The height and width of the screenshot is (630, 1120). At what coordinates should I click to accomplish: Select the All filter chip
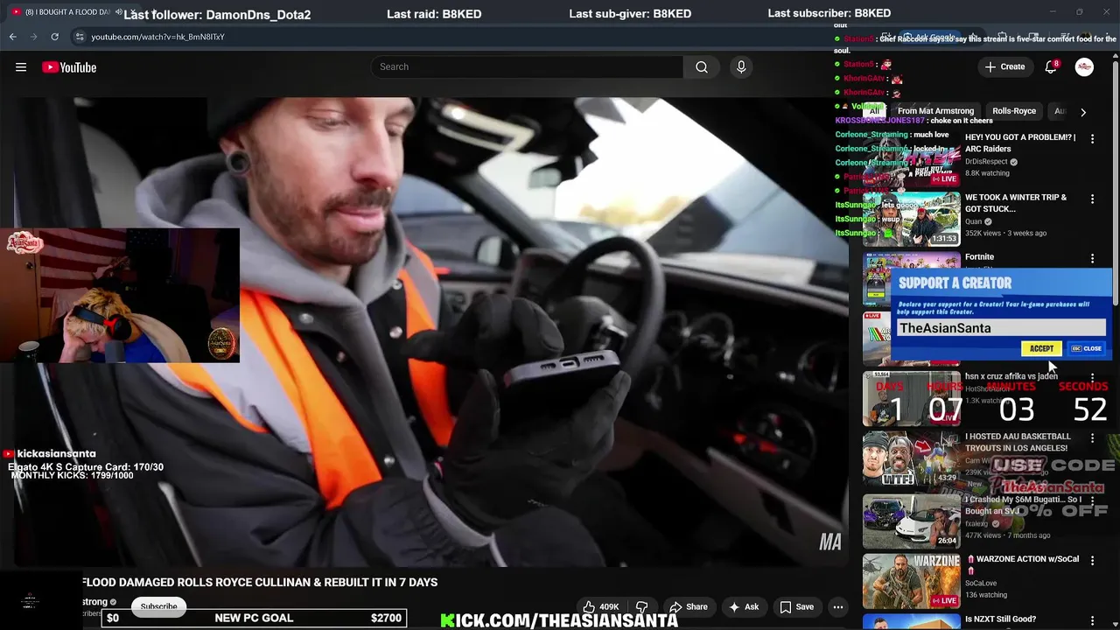pos(874,111)
